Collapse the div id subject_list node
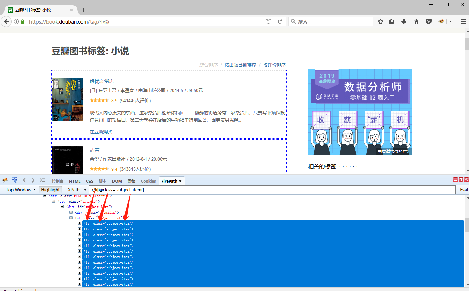The height and width of the screenshot is (291, 469). tap(62, 207)
